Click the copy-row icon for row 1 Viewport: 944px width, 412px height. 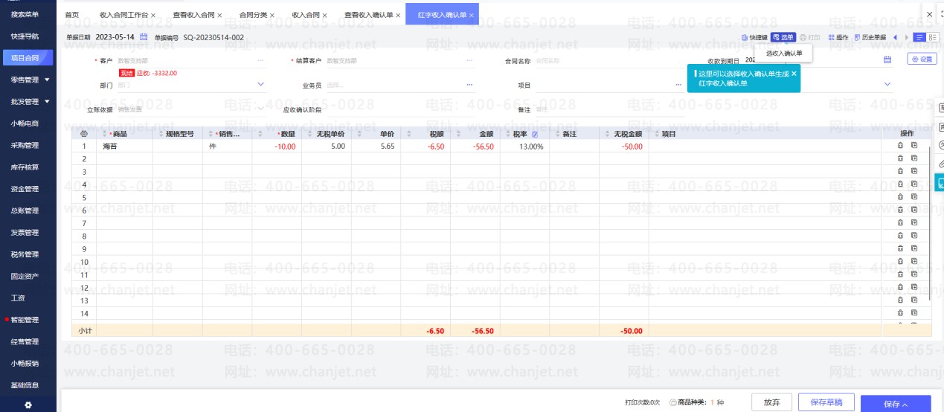point(914,147)
